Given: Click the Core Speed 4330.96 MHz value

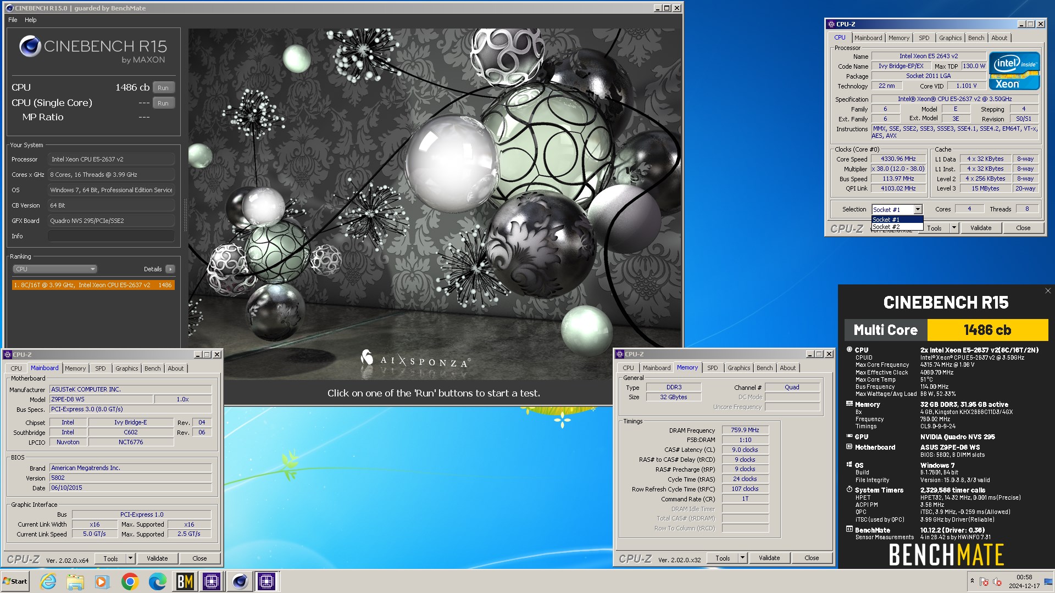Looking at the screenshot, I should point(898,159).
